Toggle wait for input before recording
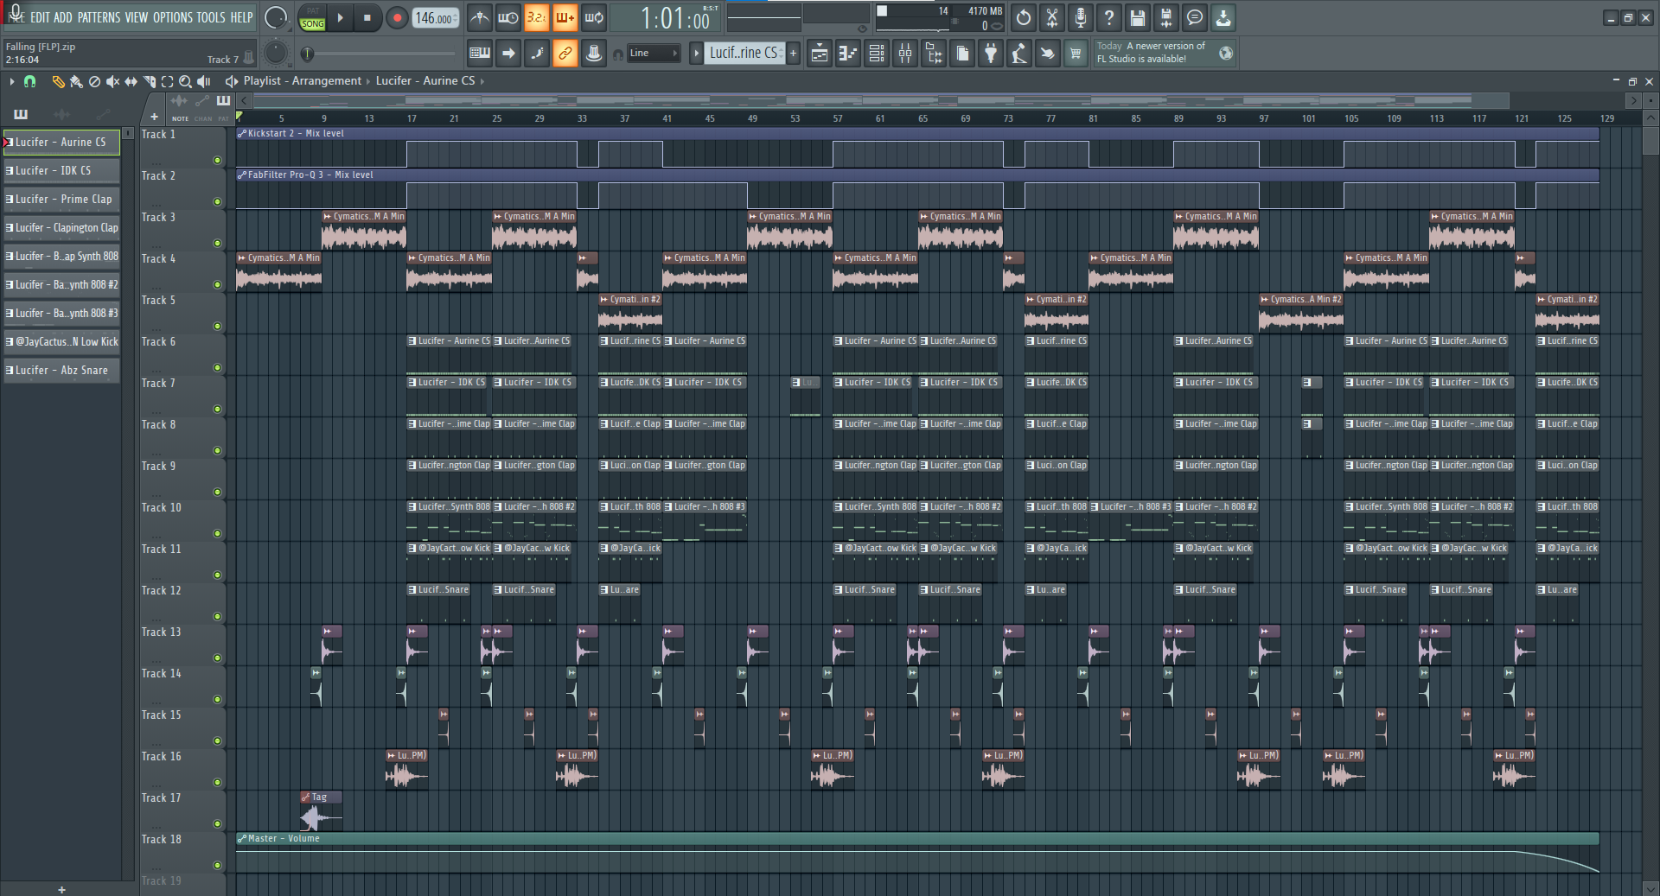The image size is (1660, 896). pos(508,17)
